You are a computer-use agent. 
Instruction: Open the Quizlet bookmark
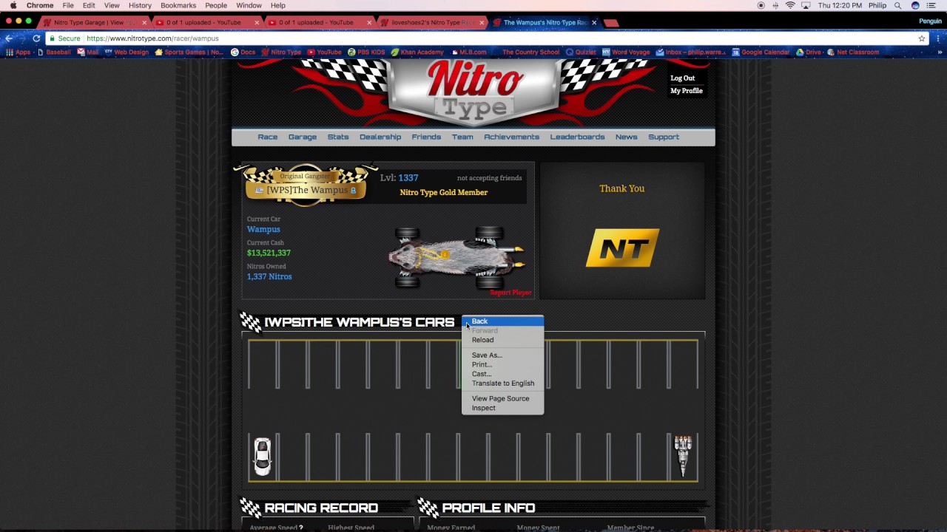coord(581,52)
